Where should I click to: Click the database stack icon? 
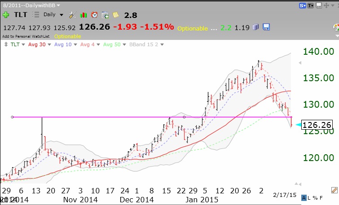click(x=255, y=26)
